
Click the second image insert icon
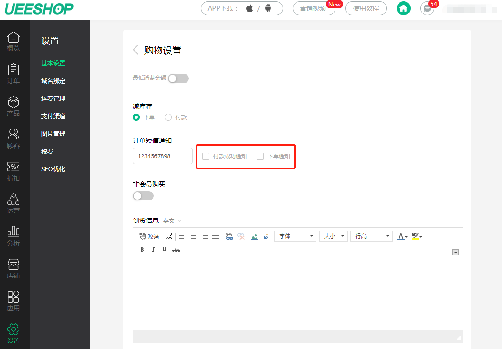point(266,236)
